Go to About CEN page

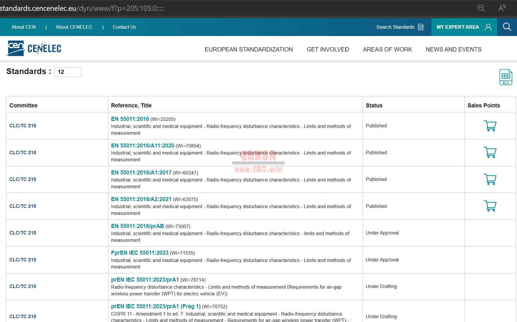(23, 27)
